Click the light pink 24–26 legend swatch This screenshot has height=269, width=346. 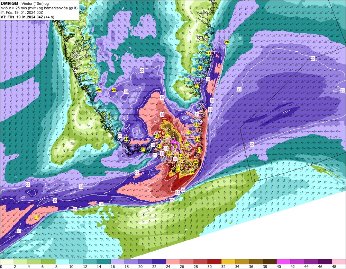173,262
